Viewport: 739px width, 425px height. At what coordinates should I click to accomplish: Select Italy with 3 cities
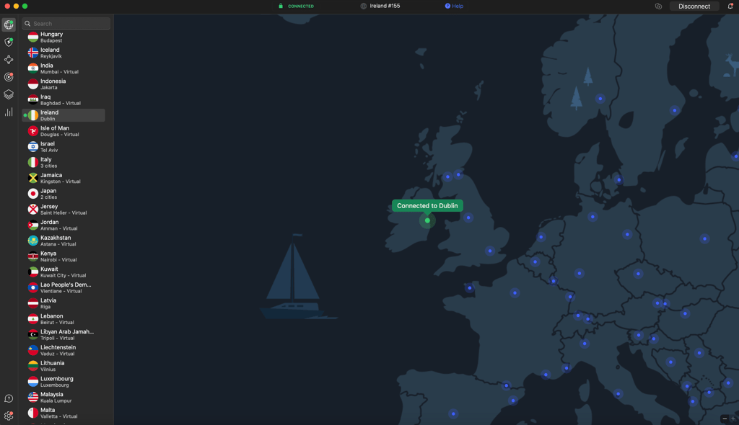tap(64, 162)
